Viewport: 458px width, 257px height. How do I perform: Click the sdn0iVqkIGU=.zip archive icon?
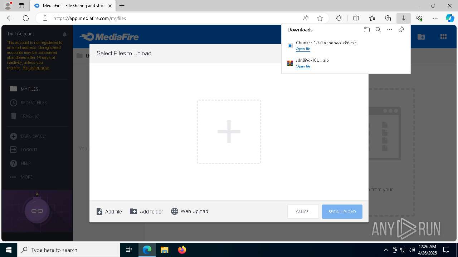pos(290,63)
